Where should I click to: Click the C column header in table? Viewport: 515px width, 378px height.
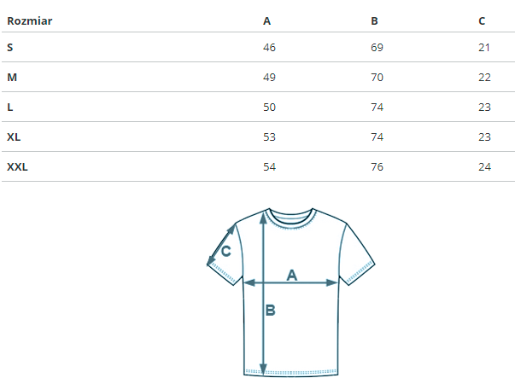[483, 20]
